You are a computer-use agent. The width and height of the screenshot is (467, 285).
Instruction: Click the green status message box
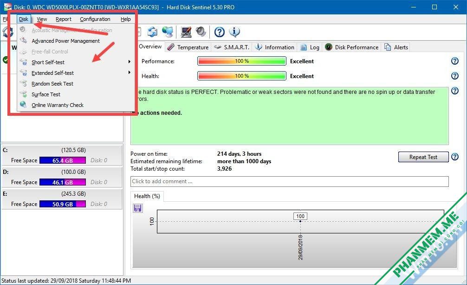pyautogui.click(x=290, y=116)
